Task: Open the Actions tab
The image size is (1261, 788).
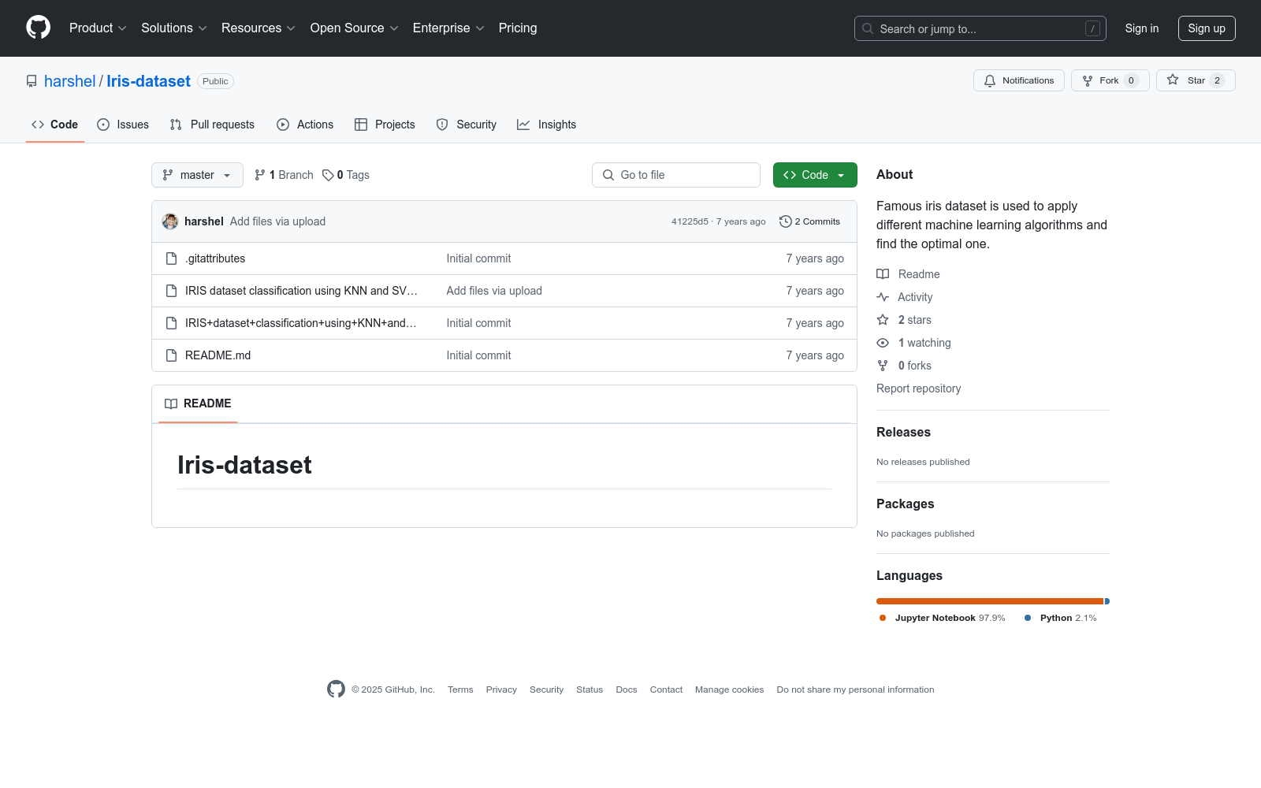Action: (305, 125)
